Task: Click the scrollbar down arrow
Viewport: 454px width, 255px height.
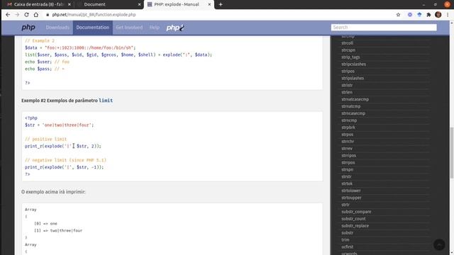Action: [x=452, y=253]
